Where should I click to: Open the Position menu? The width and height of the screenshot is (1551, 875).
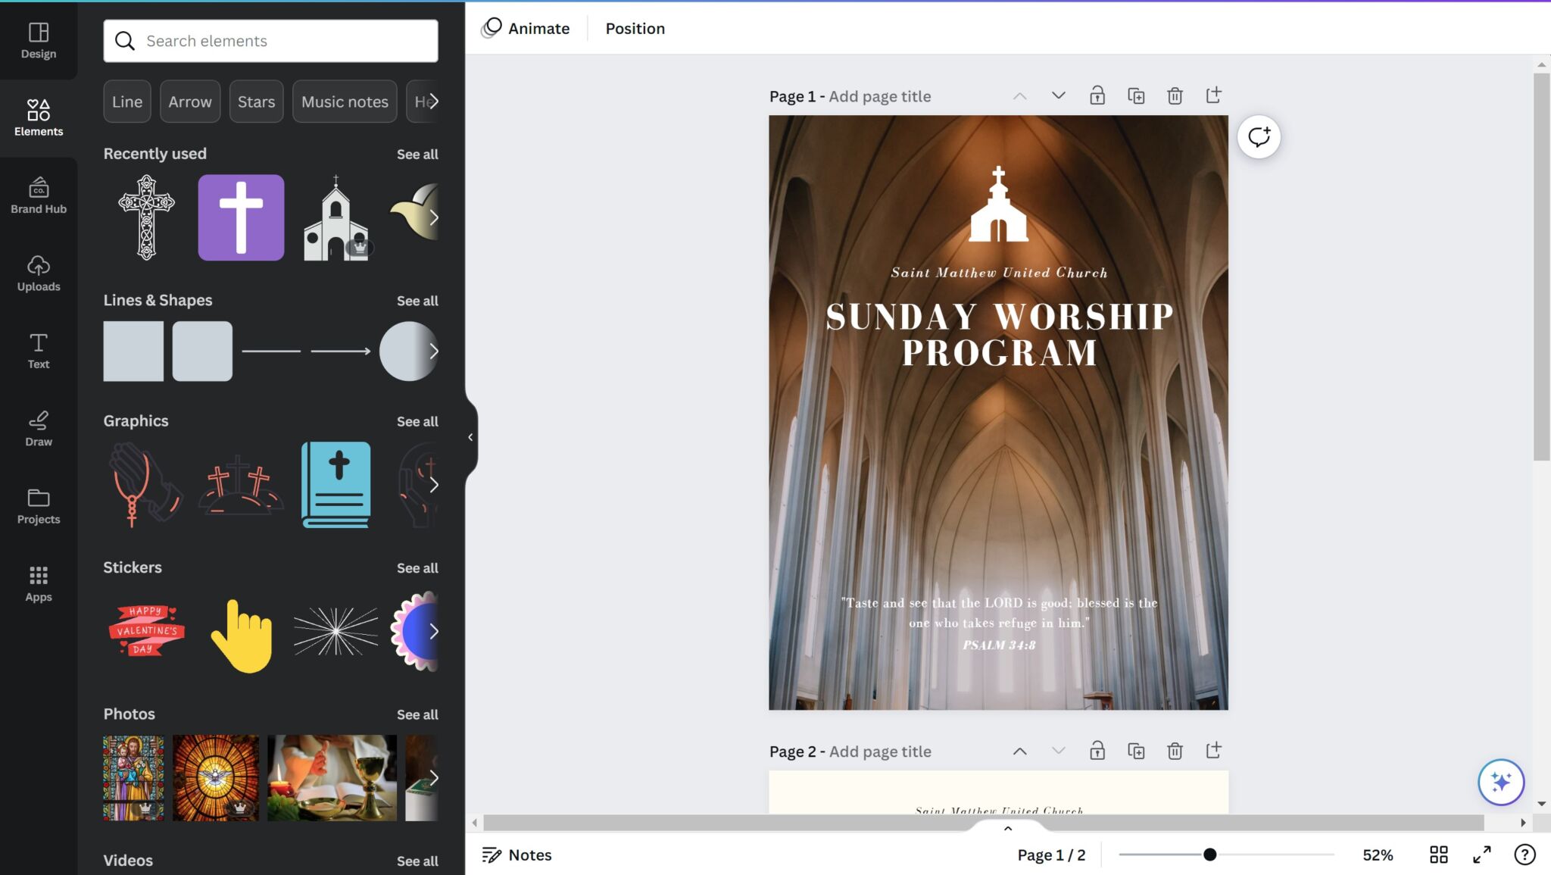[x=635, y=28]
